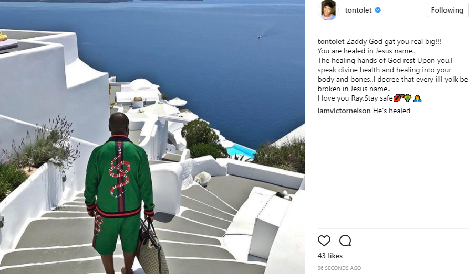Select the comment text "He's healed"
This screenshot has height=274, width=476.
pyautogui.click(x=391, y=111)
